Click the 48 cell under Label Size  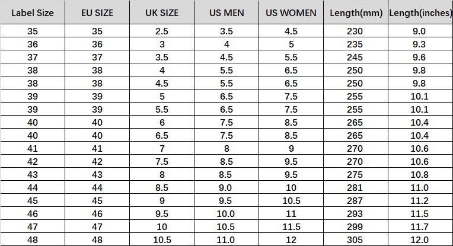[x=33, y=239]
